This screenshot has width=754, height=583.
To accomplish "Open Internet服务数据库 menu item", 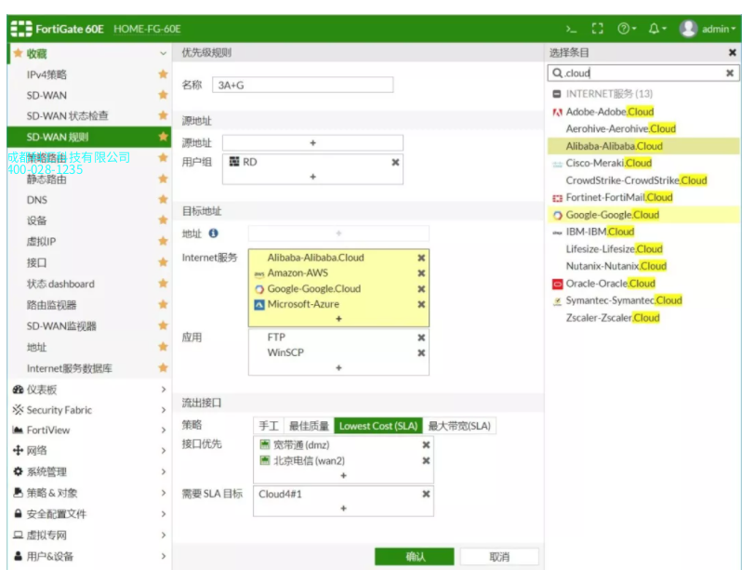I will [x=69, y=368].
